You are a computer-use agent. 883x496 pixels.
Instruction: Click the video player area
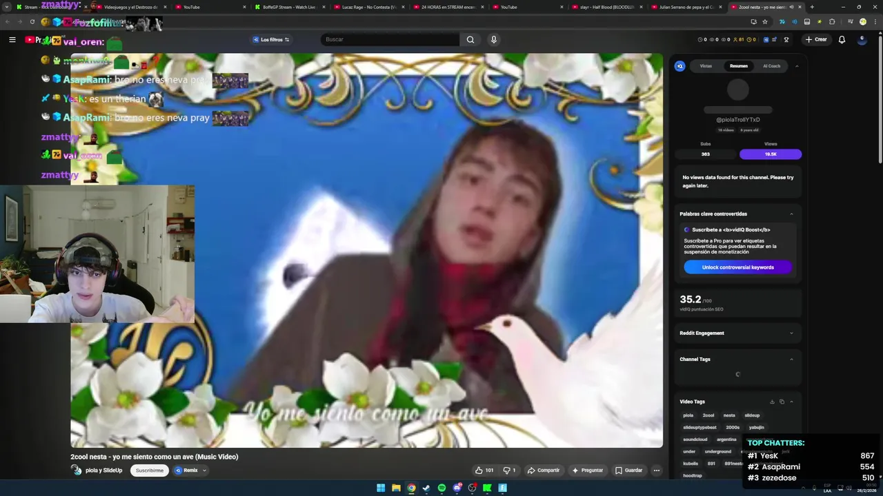click(x=366, y=251)
